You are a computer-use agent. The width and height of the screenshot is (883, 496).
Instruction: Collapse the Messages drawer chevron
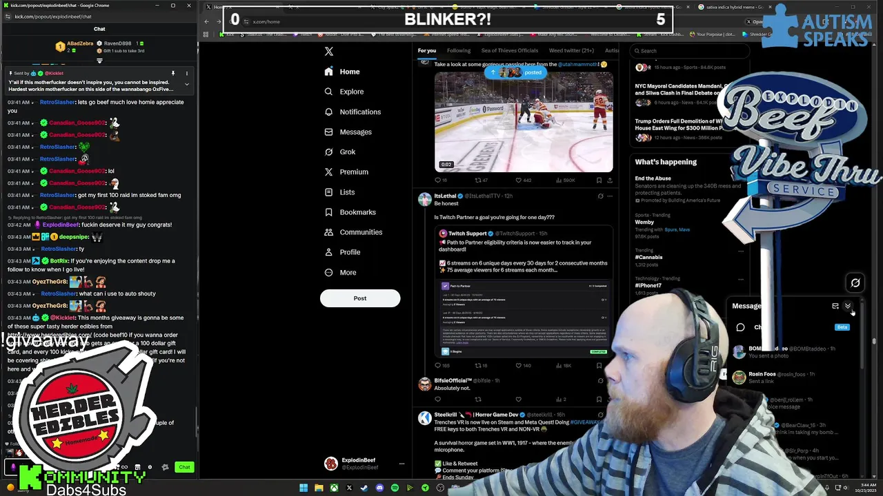tap(848, 306)
